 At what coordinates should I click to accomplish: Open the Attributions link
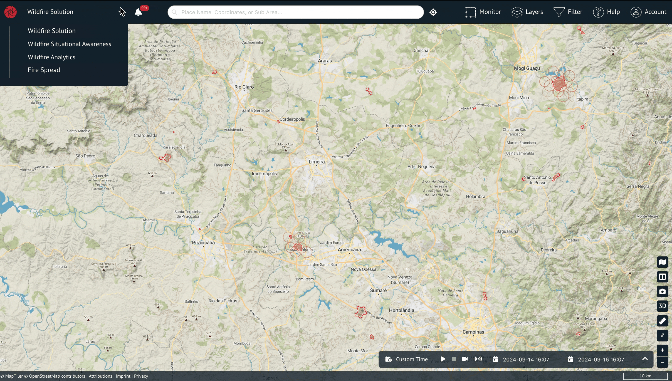click(x=101, y=376)
